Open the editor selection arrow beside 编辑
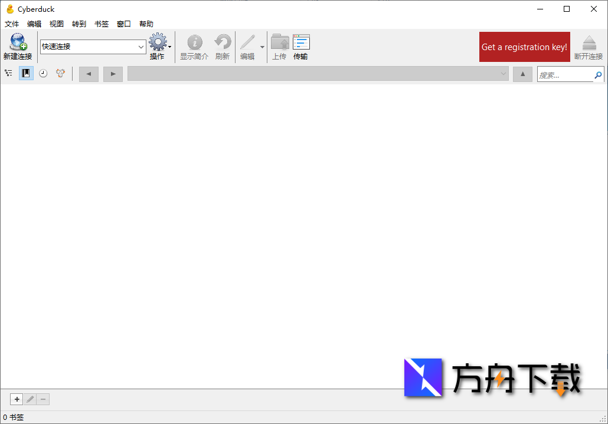608x424 pixels. click(262, 47)
